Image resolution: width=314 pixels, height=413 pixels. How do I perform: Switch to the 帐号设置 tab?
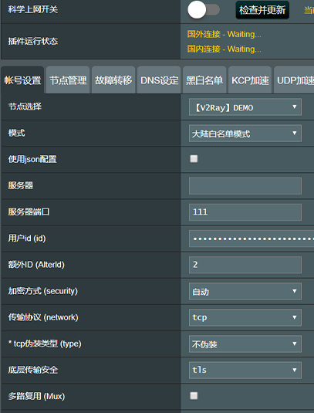22,80
